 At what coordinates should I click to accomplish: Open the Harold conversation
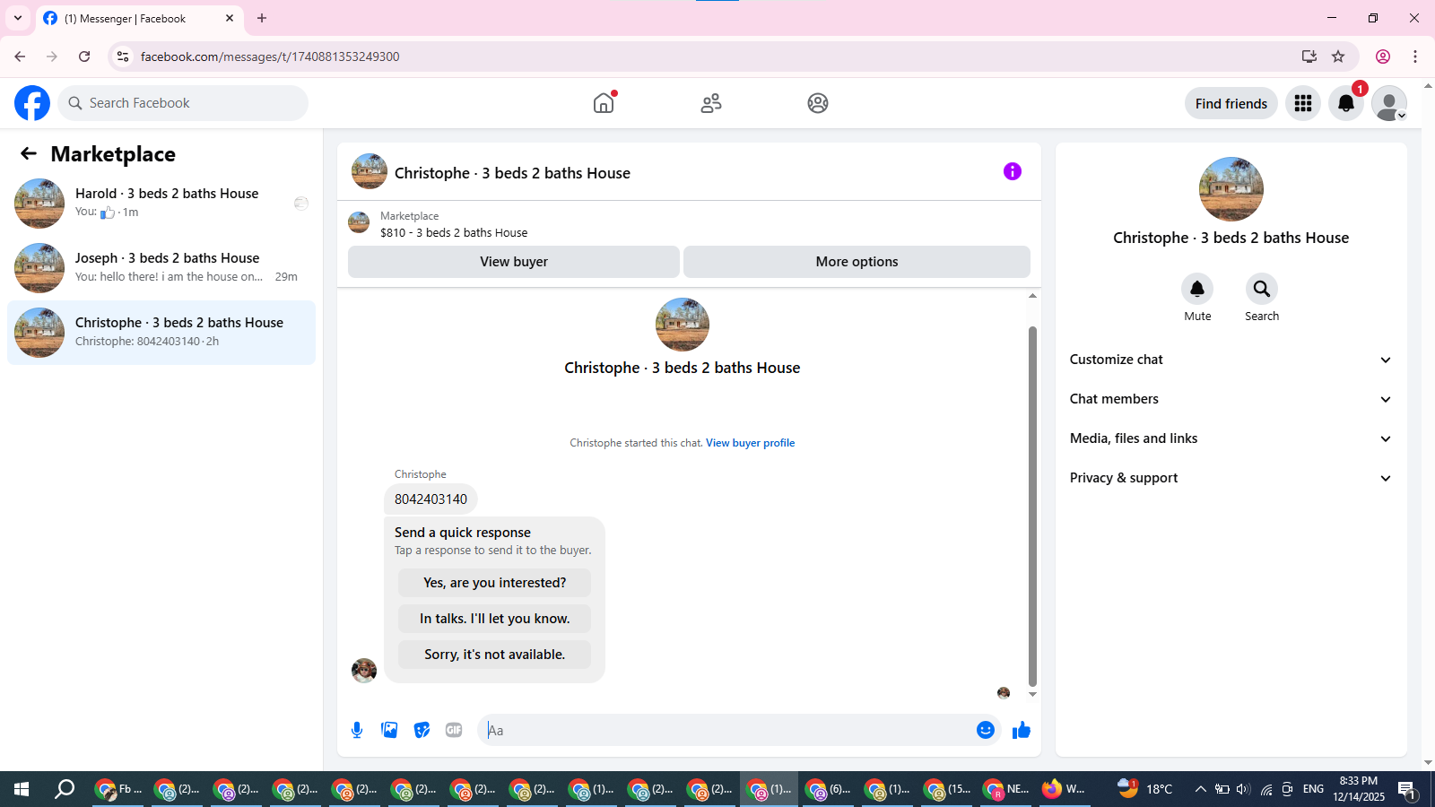click(x=161, y=204)
